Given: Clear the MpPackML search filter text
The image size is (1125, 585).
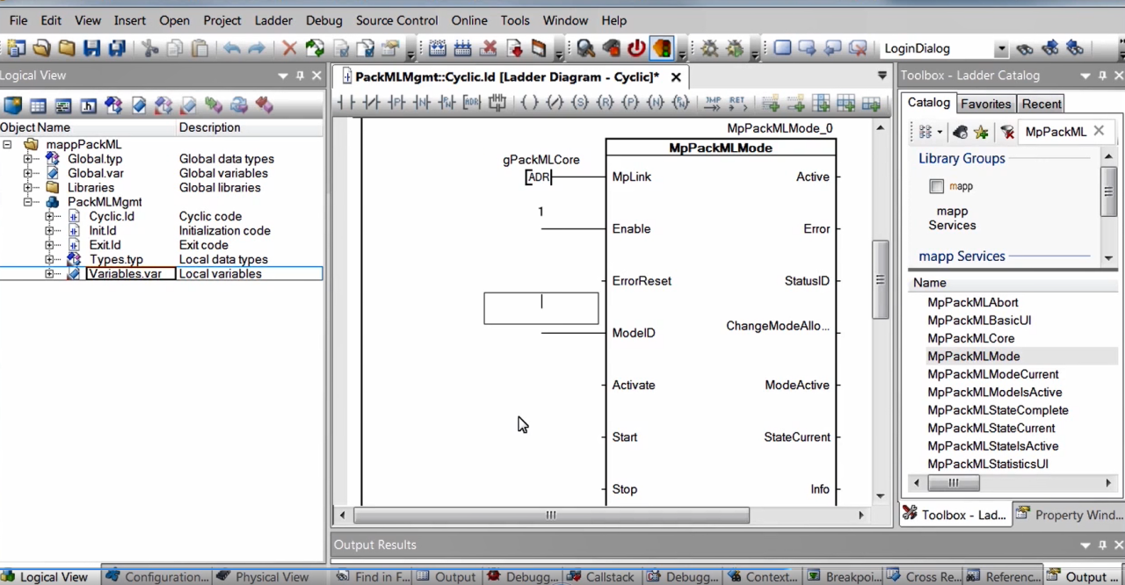Looking at the screenshot, I should click(x=1099, y=131).
